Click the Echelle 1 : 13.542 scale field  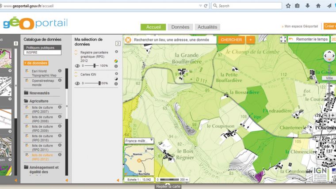pos(139,180)
